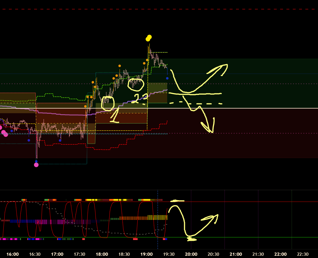
Task: Click the 17:00 label on the time axis
Action: 57,254
